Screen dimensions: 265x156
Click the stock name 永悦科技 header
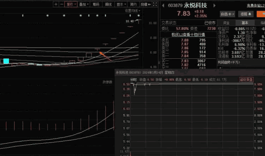pyautogui.click(x=195, y=6)
